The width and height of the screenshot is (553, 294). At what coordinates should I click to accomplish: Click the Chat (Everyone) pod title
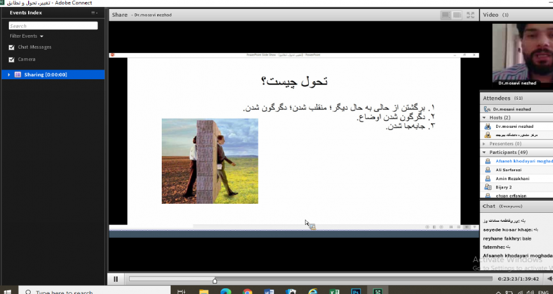pos(502,206)
